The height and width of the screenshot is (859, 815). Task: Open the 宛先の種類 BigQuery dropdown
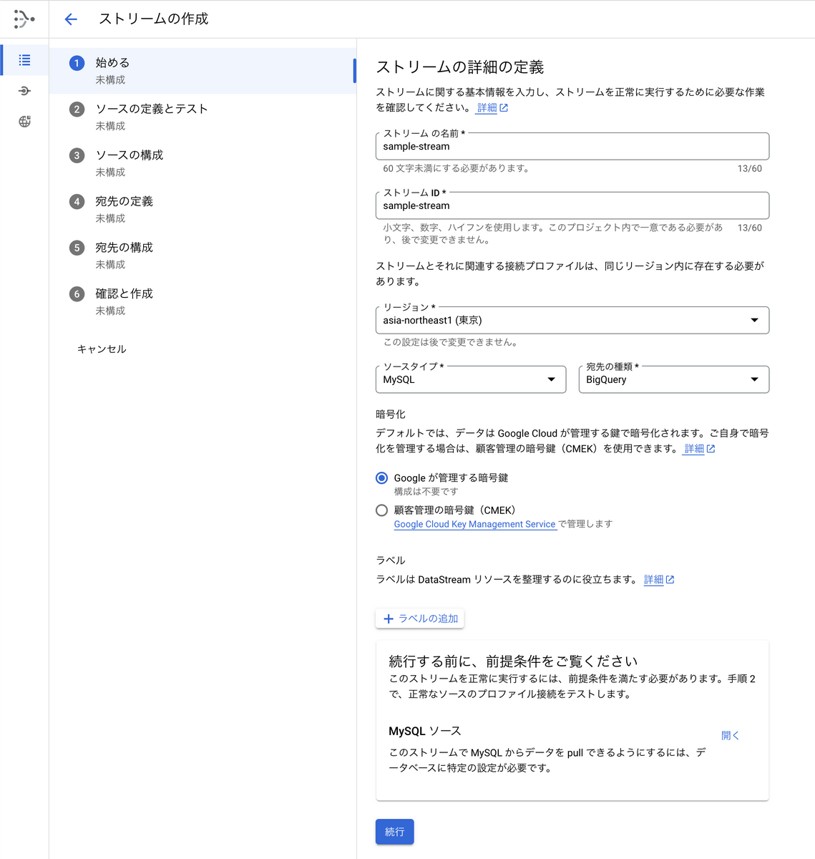pos(674,379)
